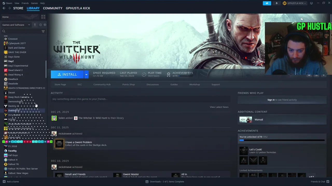This screenshot has height=186, width=332.
Task: Open the Support link
Action: (216, 84)
